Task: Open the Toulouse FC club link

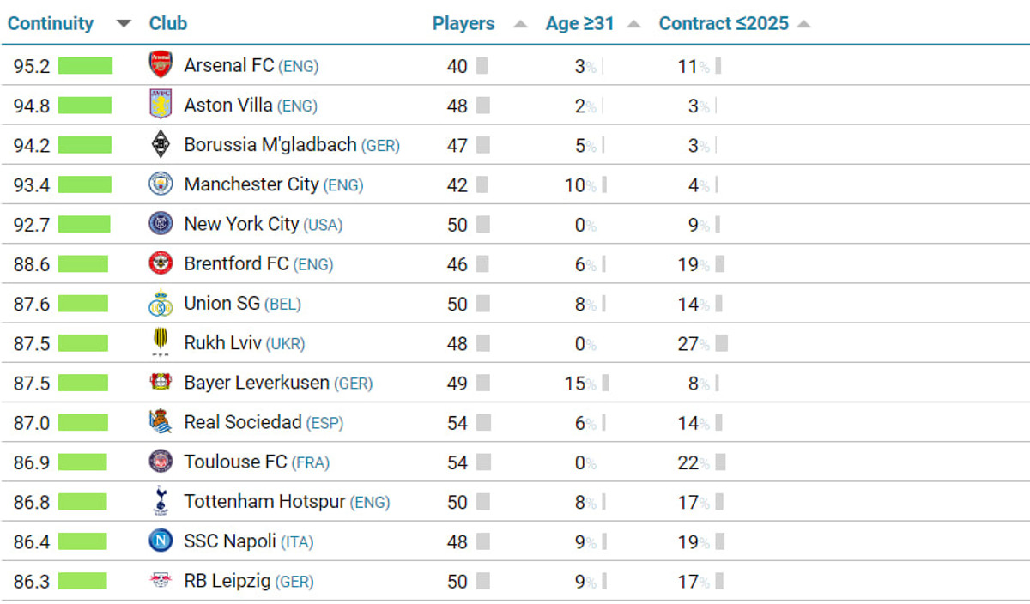Action: pyautogui.click(x=235, y=462)
